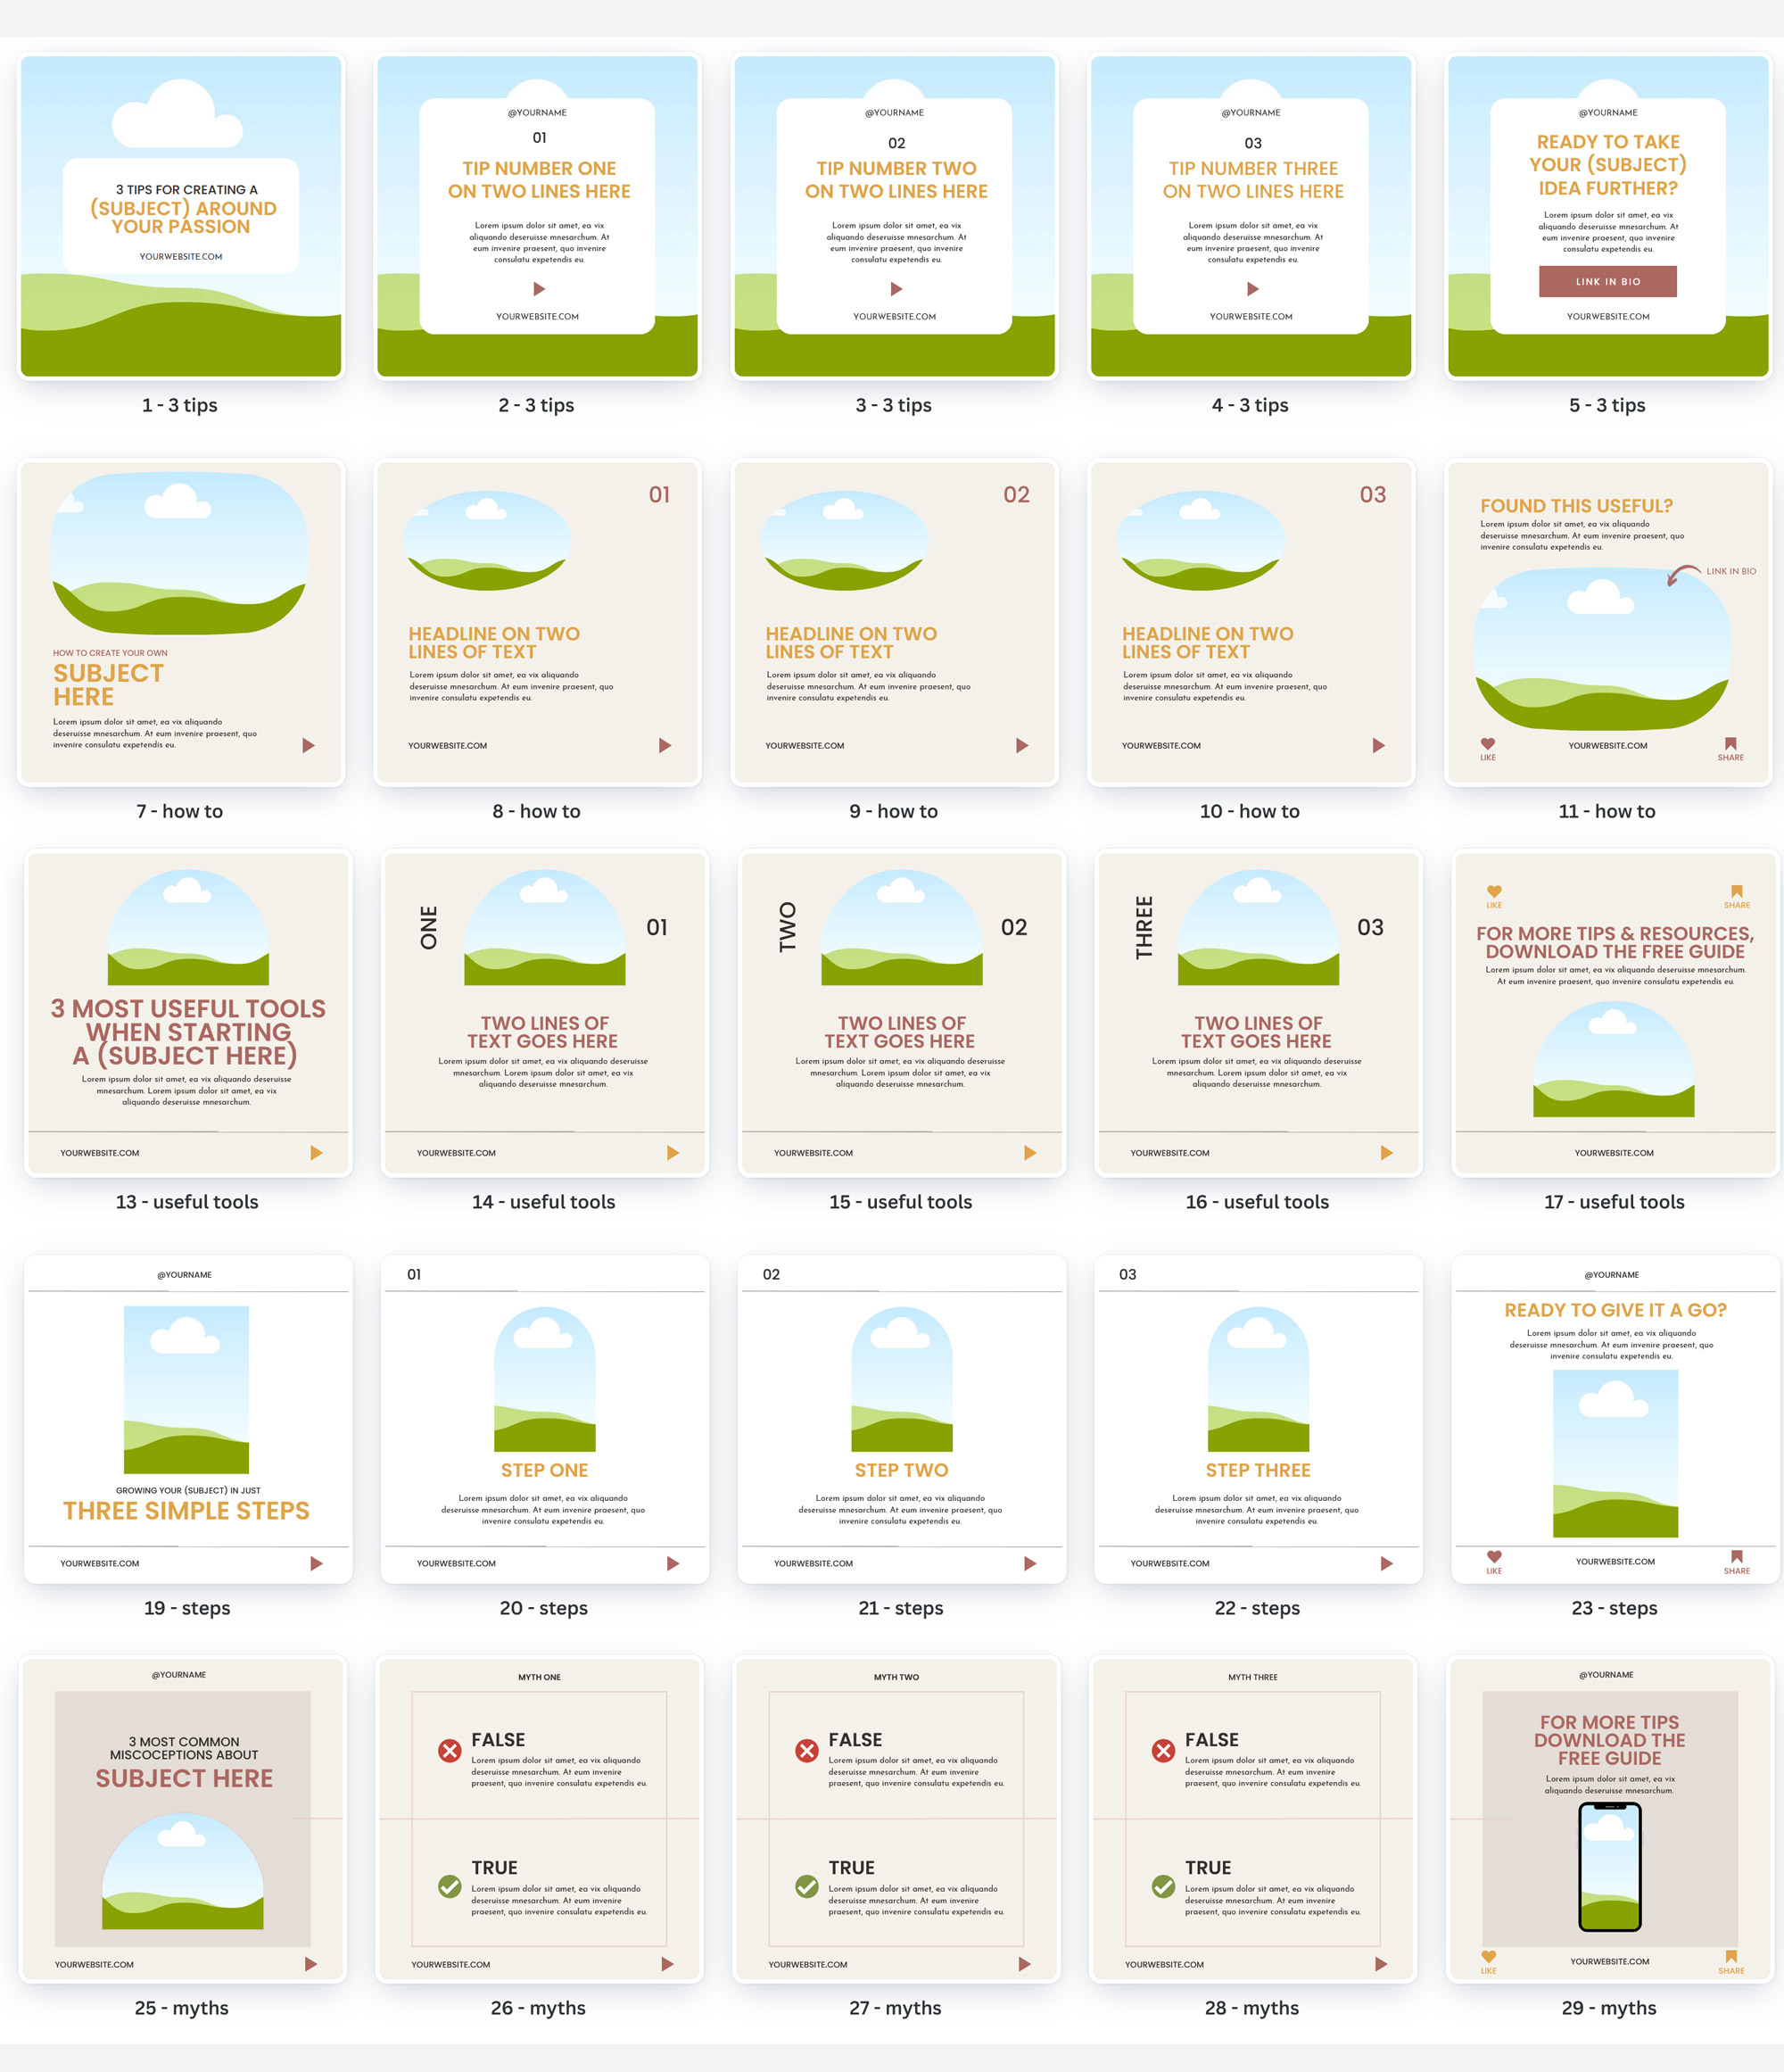
Task: Toggle the FALSE red X icon on slide 28
Action: (x=1162, y=1752)
